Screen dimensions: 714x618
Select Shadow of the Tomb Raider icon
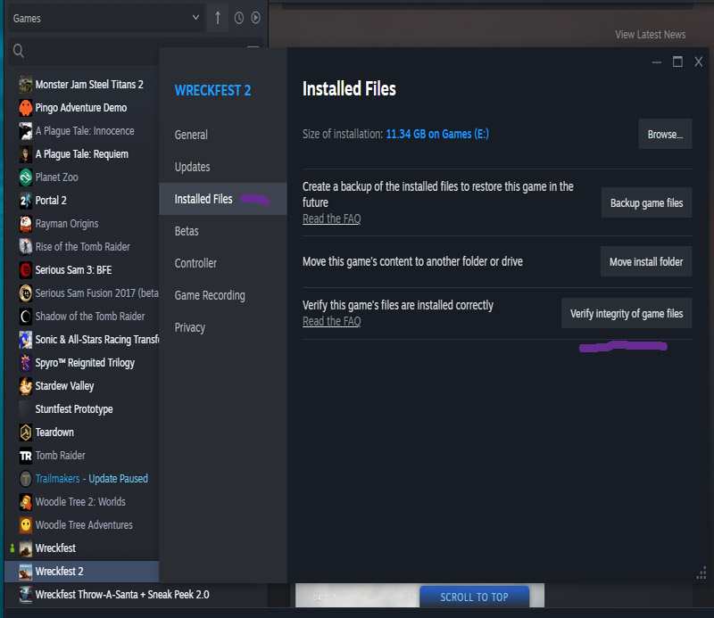point(26,317)
